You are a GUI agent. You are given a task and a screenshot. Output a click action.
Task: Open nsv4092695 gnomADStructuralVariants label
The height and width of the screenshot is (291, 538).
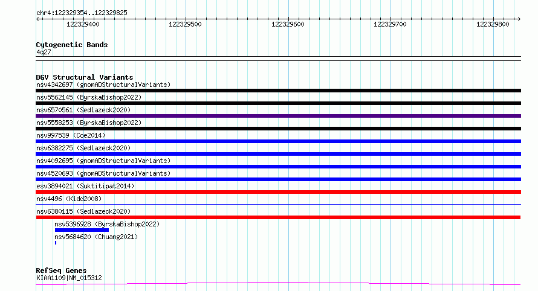coord(103,161)
